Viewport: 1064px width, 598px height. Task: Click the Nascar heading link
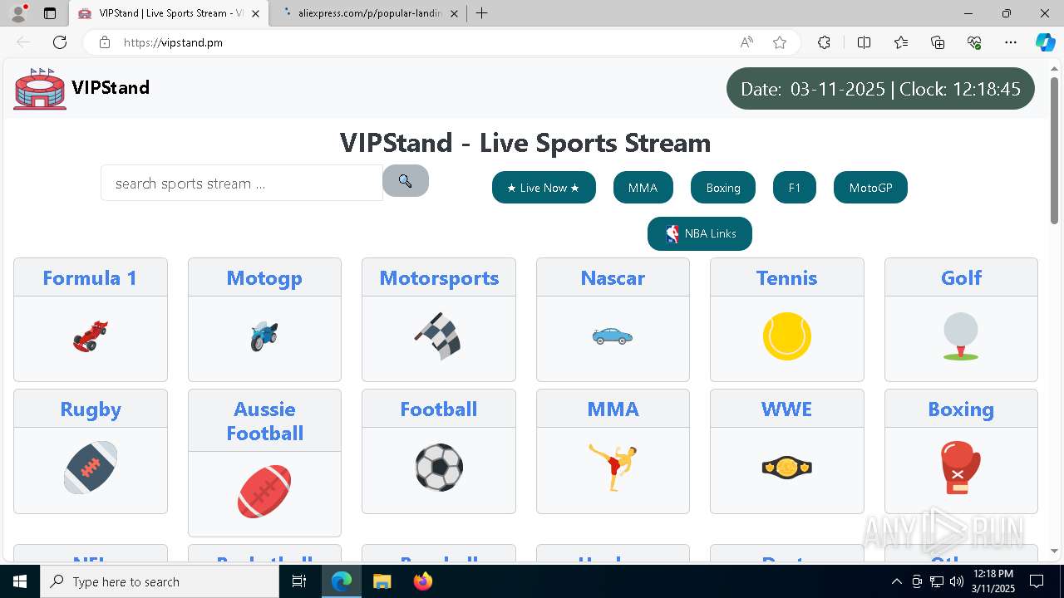613,277
